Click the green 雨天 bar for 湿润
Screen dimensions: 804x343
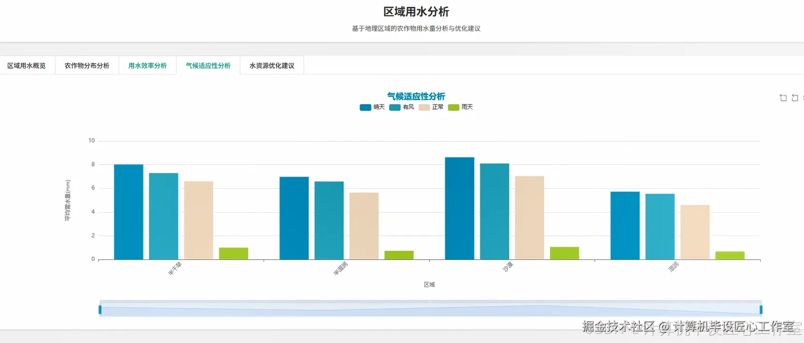(730, 255)
